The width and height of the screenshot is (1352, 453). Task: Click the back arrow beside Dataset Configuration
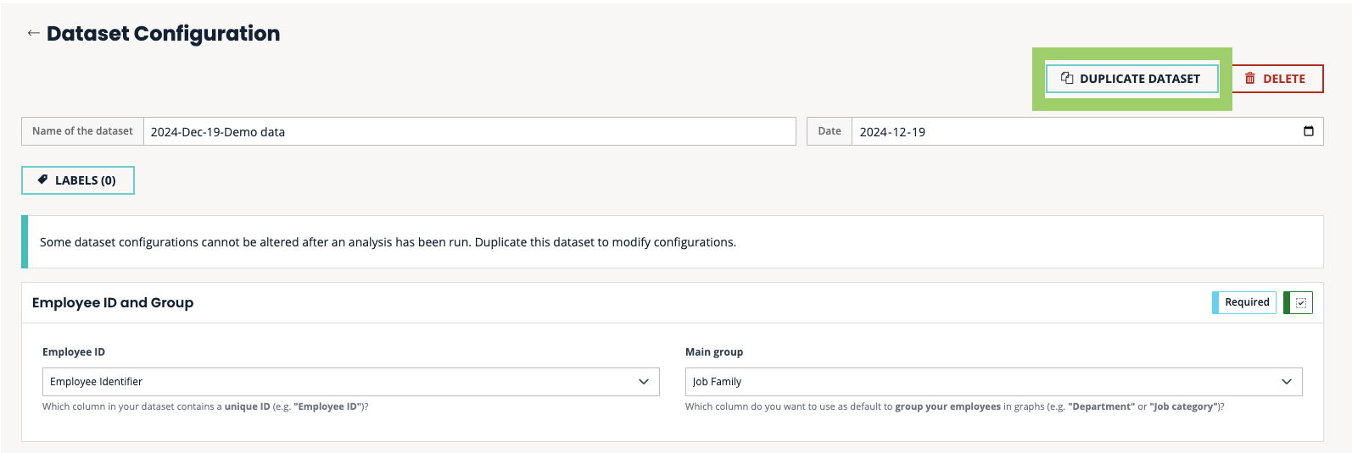[33, 33]
